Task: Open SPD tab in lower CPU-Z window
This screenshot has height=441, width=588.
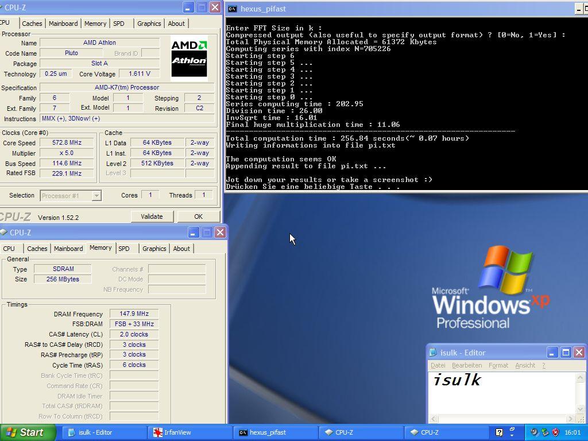Action: 124,248
